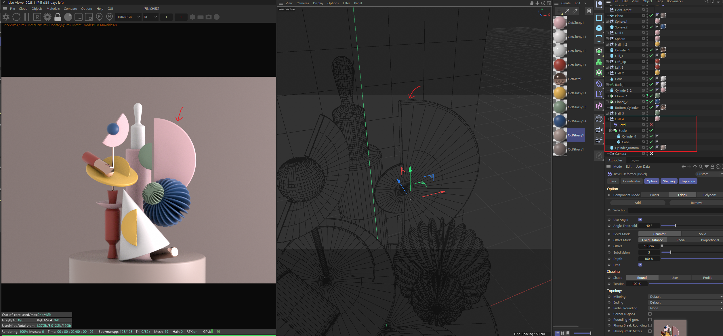
Task: Switch to the Layers tab
Action: point(635,160)
